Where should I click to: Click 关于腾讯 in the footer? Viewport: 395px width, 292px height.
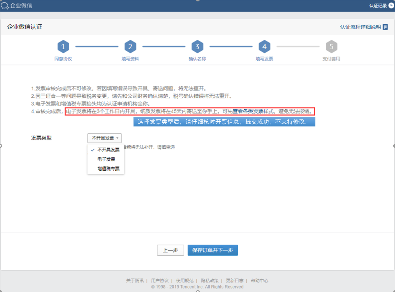click(135, 280)
